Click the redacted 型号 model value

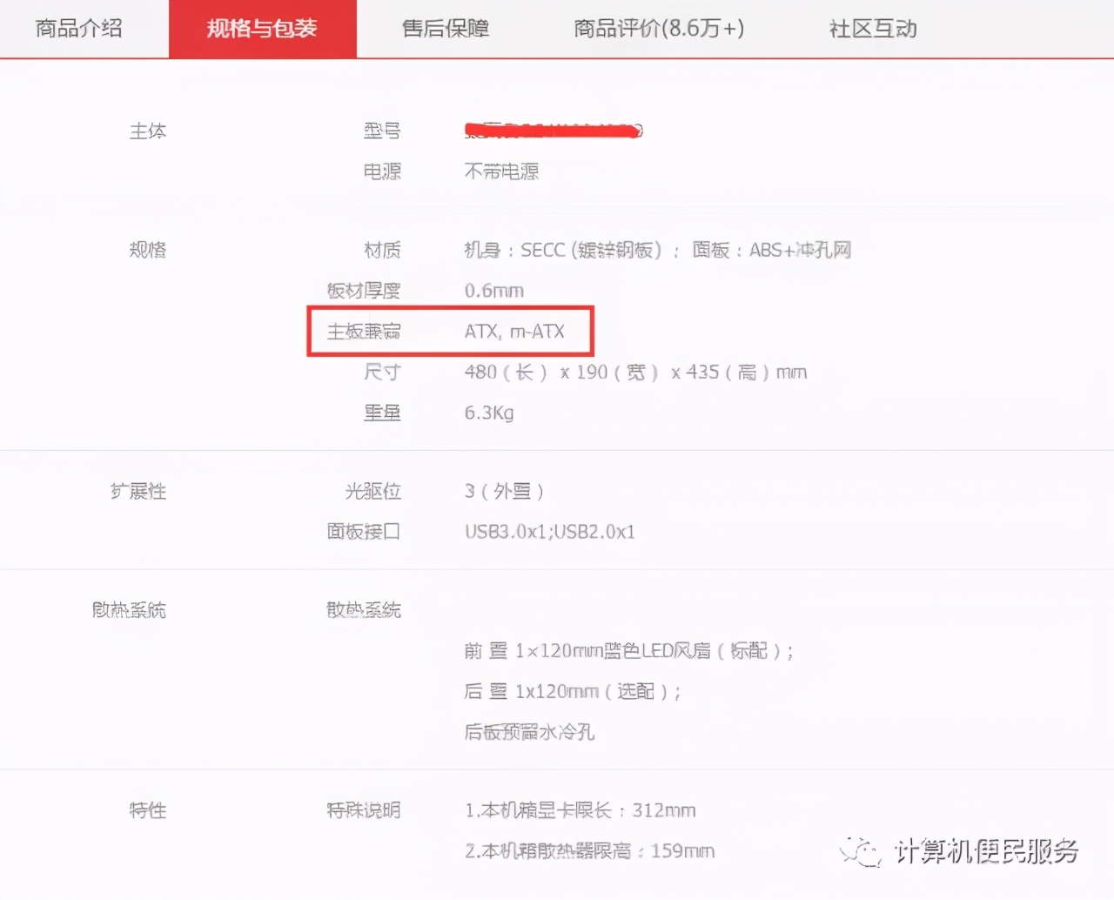(554, 131)
